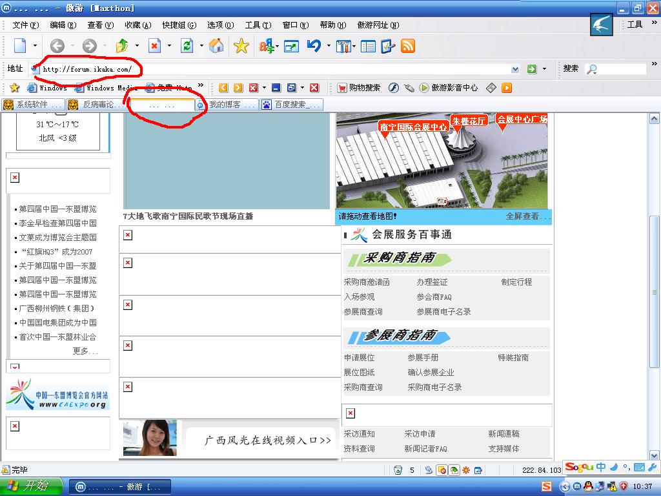This screenshot has height=496, width=661.
Task: Click the blue Undo arrow icon
Action: [x=314, y=45]
